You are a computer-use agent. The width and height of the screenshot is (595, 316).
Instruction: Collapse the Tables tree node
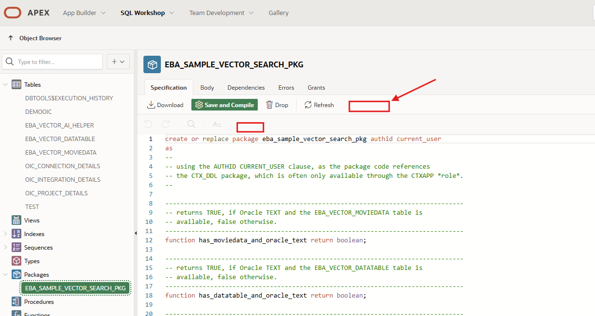click(x=5, y=85)
